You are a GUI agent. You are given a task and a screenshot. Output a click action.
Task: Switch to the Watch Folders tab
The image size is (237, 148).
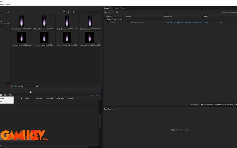coord(120,8)
